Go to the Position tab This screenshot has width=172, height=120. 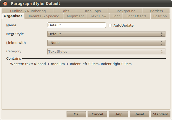(160, 16)
